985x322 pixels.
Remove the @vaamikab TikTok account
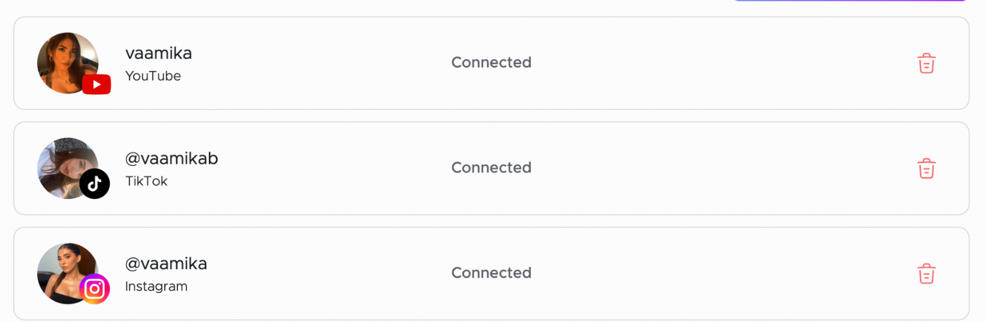coord(927,169)
